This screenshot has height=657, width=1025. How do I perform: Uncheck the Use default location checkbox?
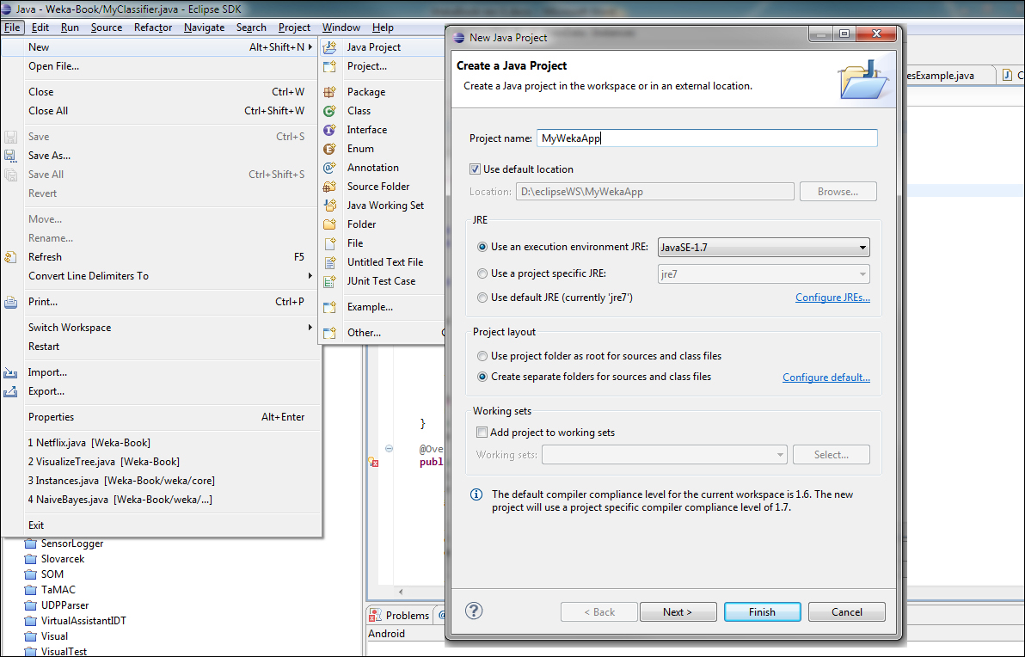click(x=476, y=169)
